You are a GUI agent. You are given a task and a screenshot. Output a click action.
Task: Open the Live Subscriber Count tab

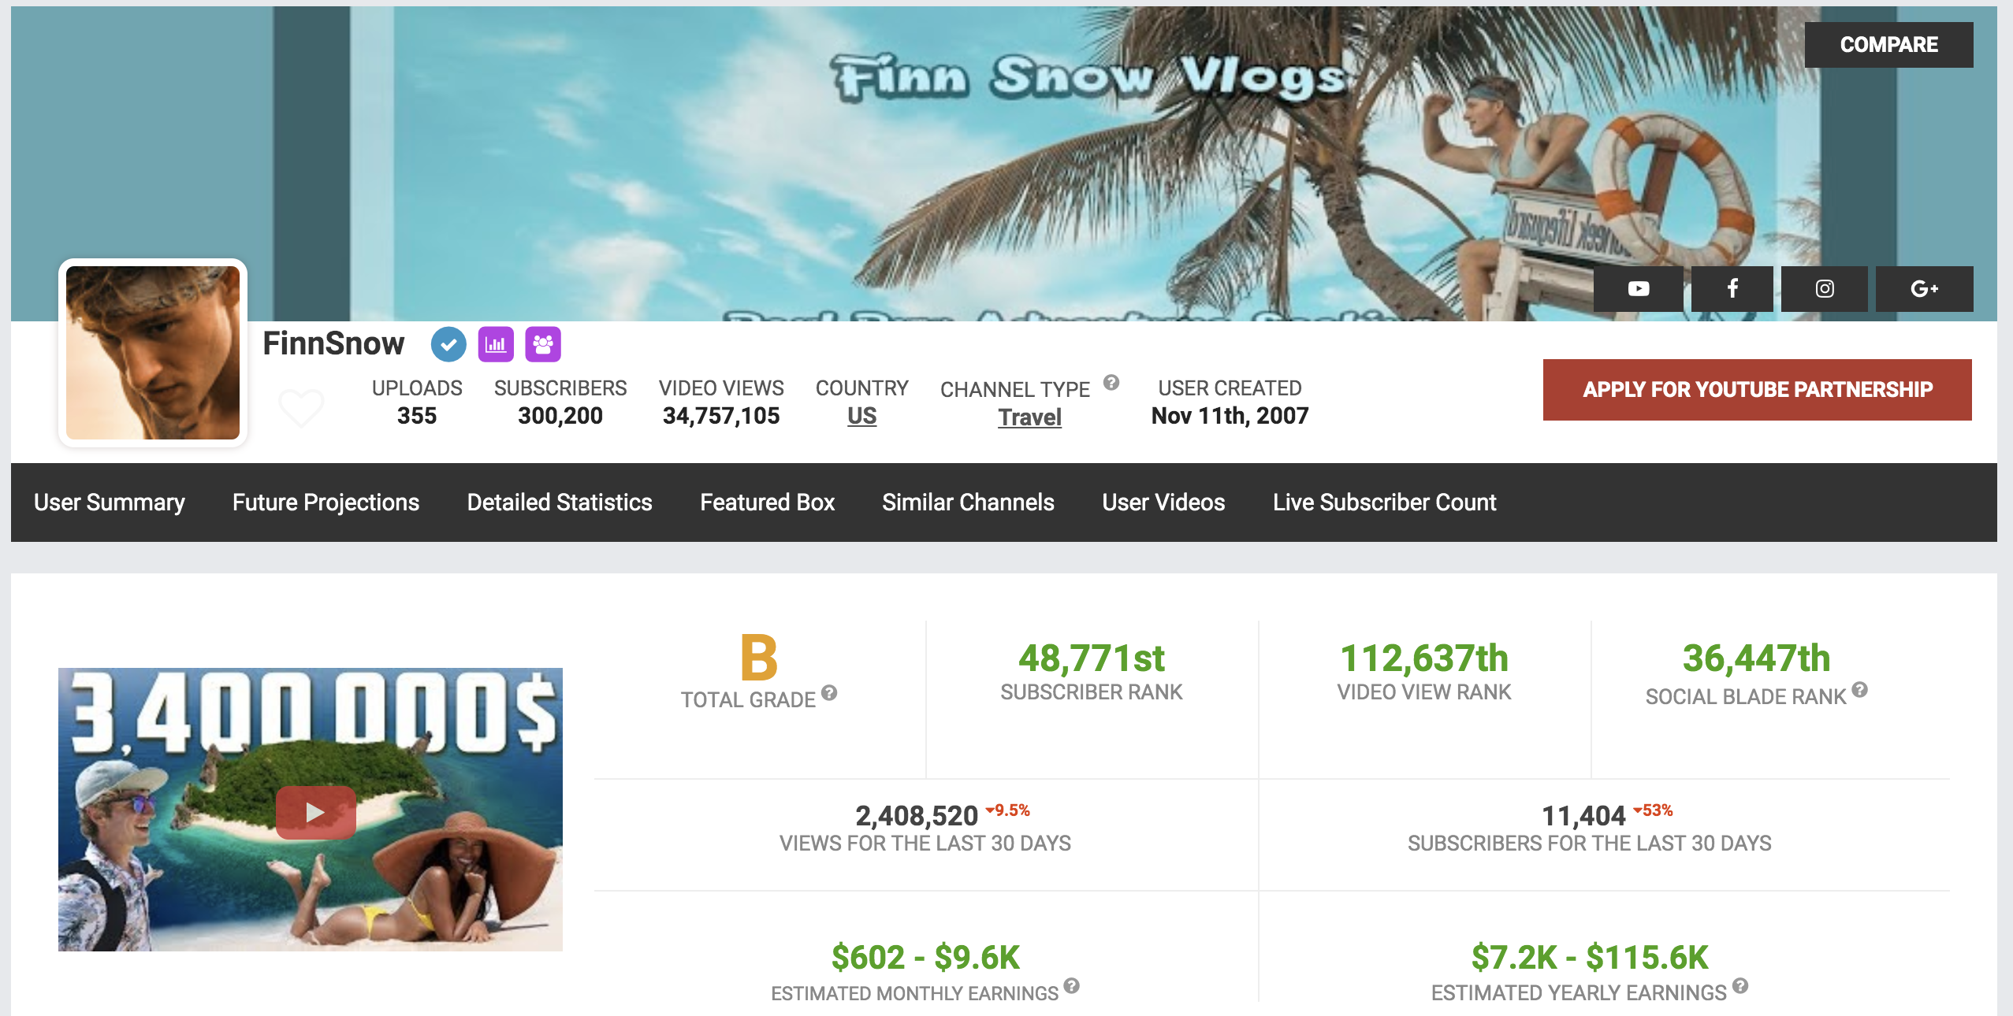1384,502
